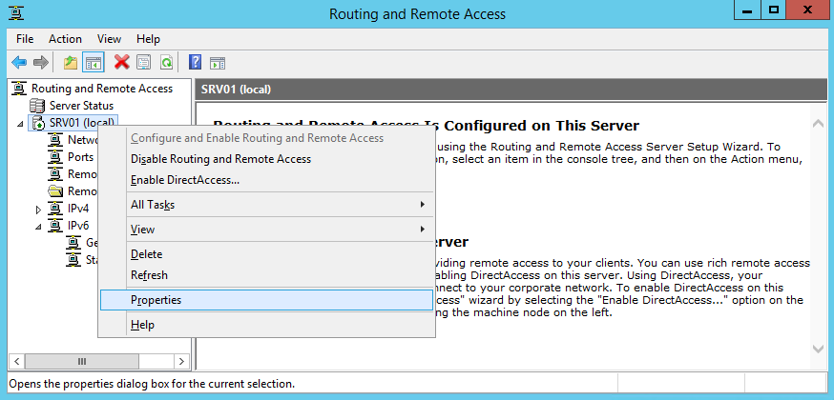
Task: Expand the IPv4 tree node
Action: [x=39, y=209]
